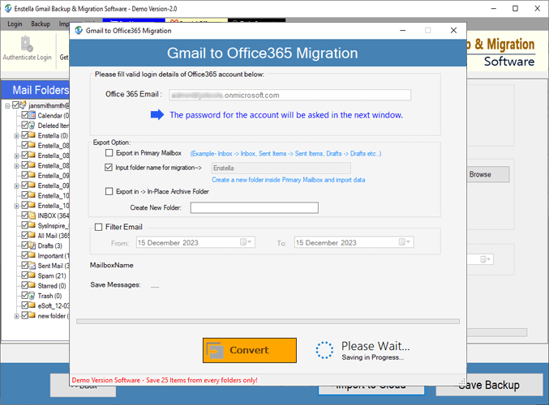Screen dimensions: 549x405
Task: Tick the Filter Email checkbox
Action: click(x=99, y=228)
